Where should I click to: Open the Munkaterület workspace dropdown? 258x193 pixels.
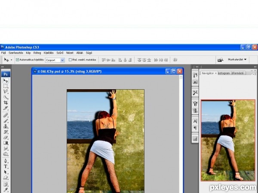(237, 60)
